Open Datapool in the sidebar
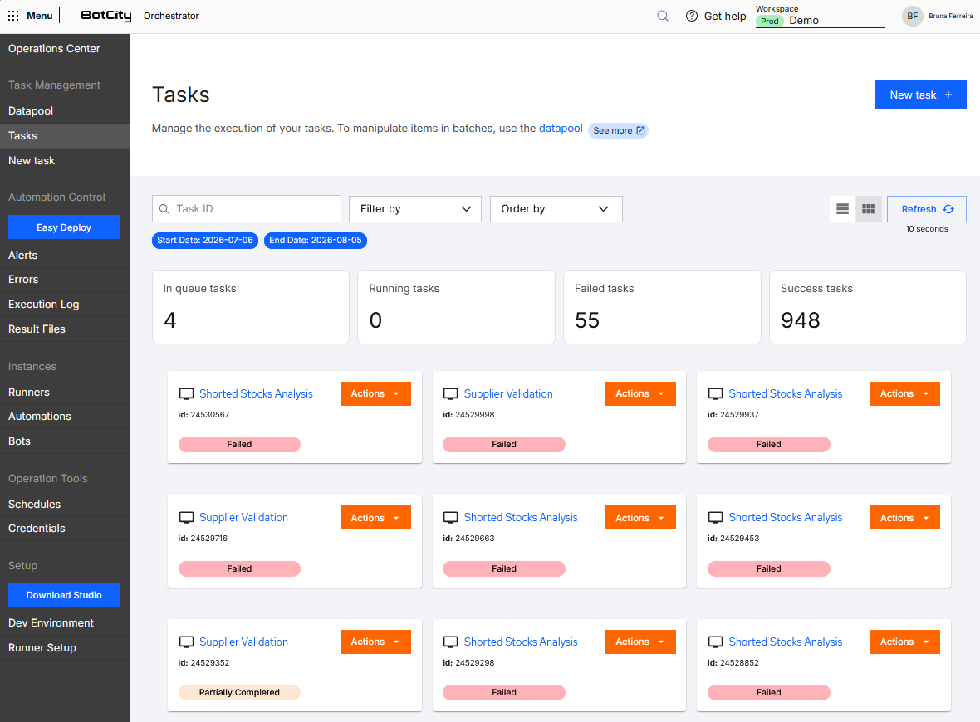This screenshot has width=980, height=722. [x=65, y=110]
